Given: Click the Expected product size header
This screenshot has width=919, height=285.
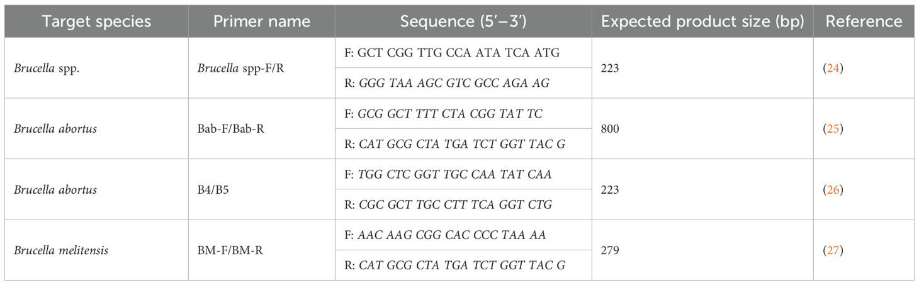Looking at the screenshot, I should click(703, 21).
